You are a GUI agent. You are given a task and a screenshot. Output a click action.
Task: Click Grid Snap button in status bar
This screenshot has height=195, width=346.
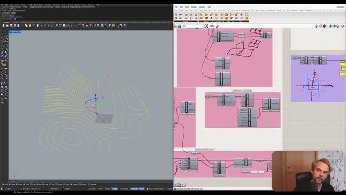pos(92,189)
